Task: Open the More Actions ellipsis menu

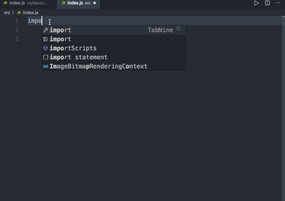Action: (x=278, y=3)
